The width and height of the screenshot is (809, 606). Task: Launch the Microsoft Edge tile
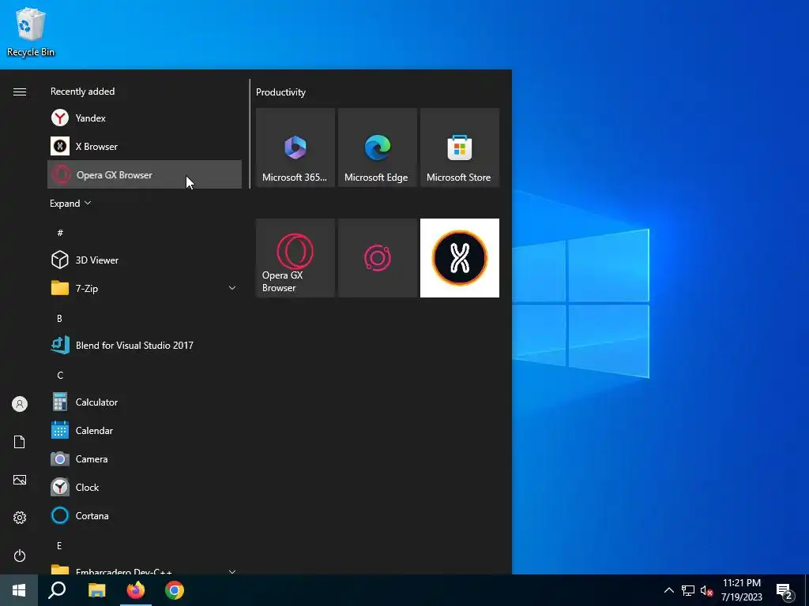tap(377, 148)
